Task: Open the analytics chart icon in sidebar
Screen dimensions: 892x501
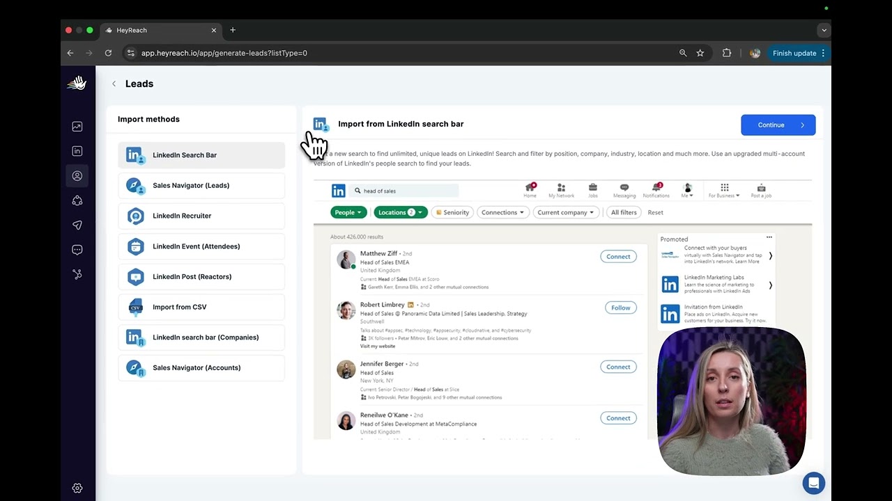Action: pos(77,127)
